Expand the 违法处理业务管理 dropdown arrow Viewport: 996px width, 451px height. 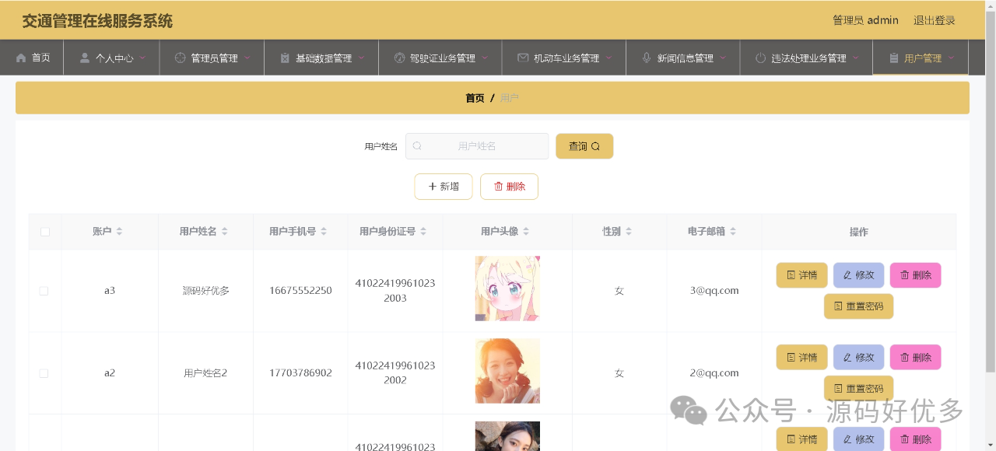tap(856, 58)
